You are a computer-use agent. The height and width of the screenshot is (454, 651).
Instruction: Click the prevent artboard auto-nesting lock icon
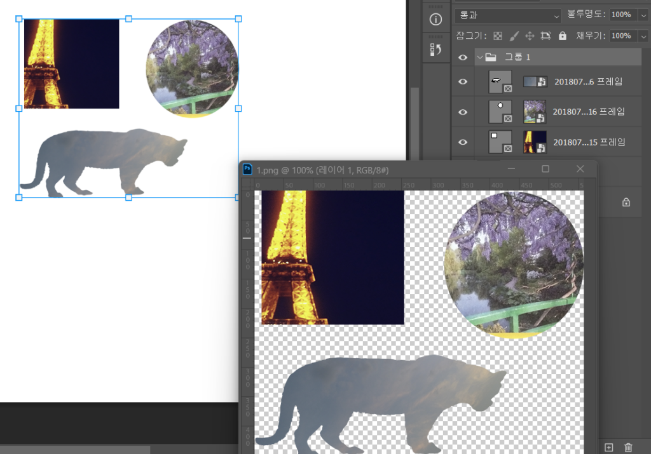click(545, 36)
